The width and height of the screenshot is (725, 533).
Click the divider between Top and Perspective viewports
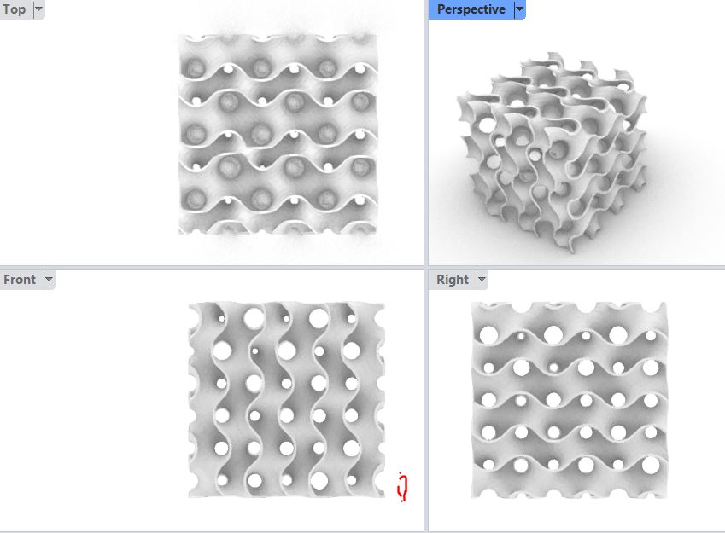click(x=426, y=132)
